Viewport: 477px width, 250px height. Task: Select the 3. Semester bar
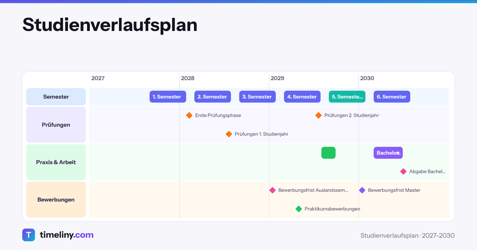point(257,97)
